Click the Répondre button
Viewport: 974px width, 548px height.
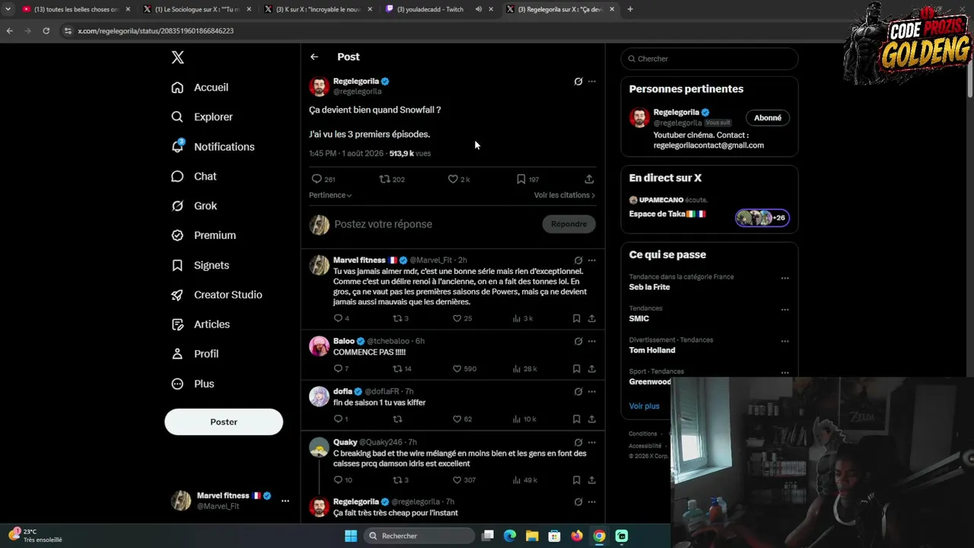568,224
